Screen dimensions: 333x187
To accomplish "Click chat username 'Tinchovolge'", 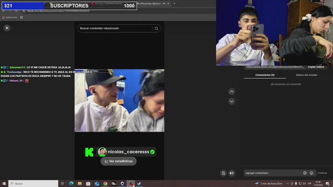I will pos(14,72).
